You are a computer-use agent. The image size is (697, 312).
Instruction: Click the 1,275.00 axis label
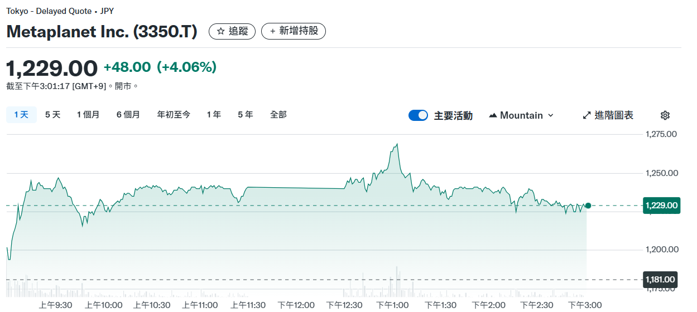tap(661, 134)
